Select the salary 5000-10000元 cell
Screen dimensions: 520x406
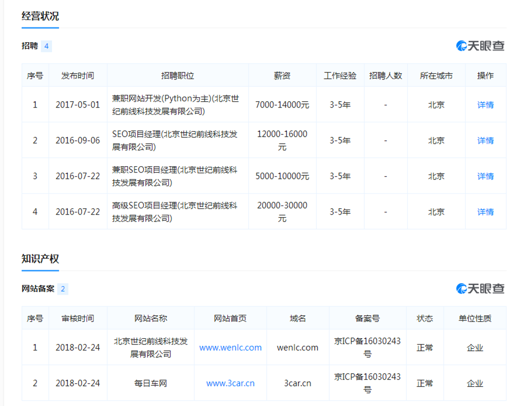(282, 176)
